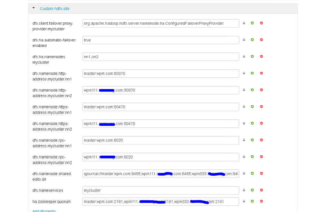Click the lock toggle for dfs.namenode.http-address.mycluster.nn1
Viewport: 322px width, 212px height.
coord(244,73)
